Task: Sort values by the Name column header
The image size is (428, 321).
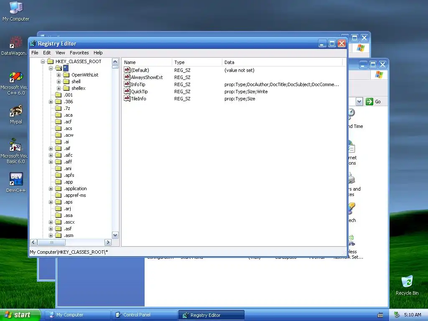Action: pos(147,62)
